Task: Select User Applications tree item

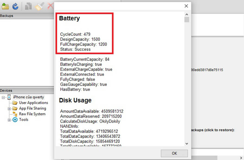Action: [x=33, y=103]
